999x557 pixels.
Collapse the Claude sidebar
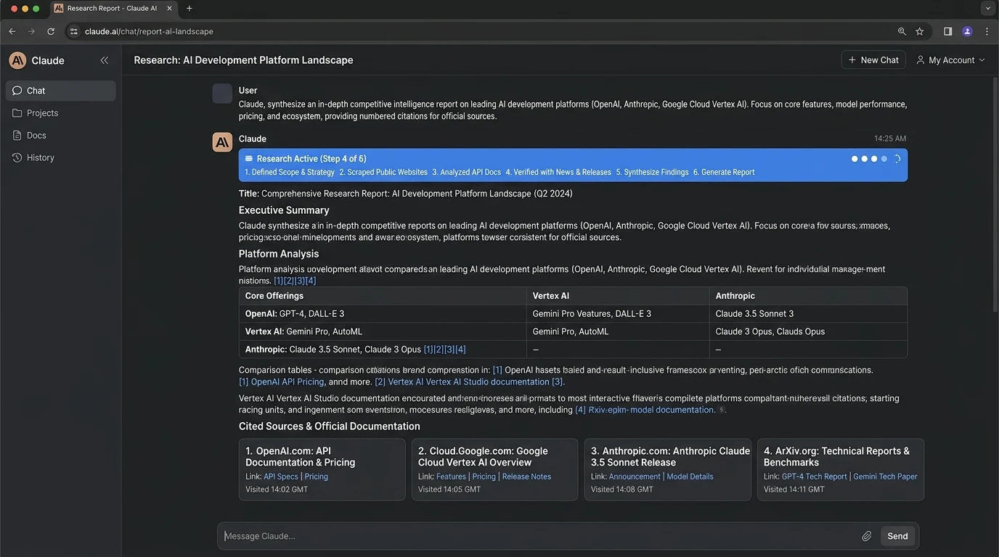(104, 60)
